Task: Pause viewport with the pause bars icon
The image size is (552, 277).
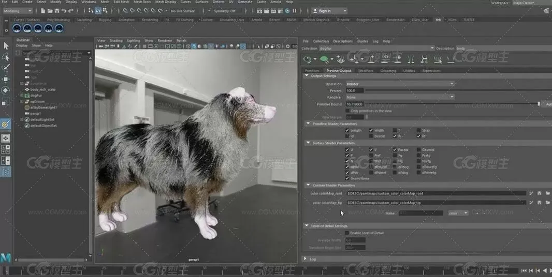Action: pyautogui.click(x=294, y=11)
